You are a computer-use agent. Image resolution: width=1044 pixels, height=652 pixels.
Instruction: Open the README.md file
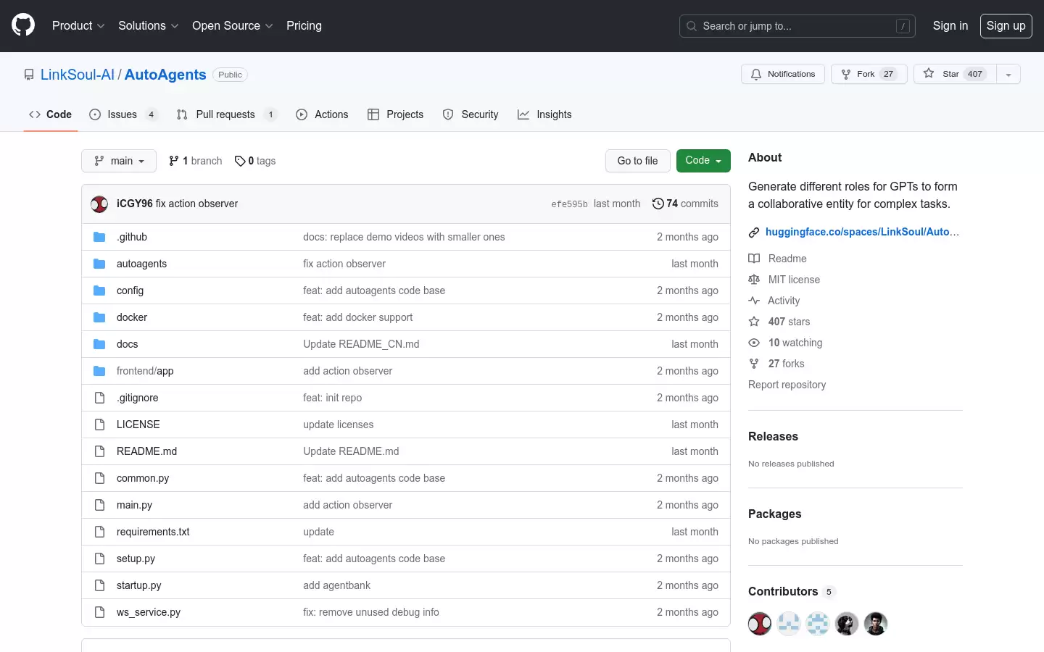coord(146,451)
